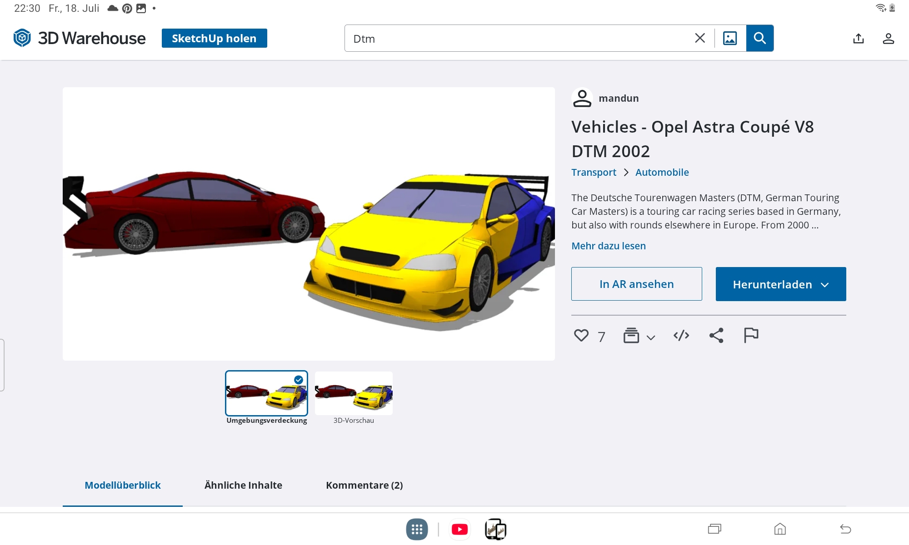Click the upload icon in header
This screenshot has height=545, width=909.
[x=858, y=39]
